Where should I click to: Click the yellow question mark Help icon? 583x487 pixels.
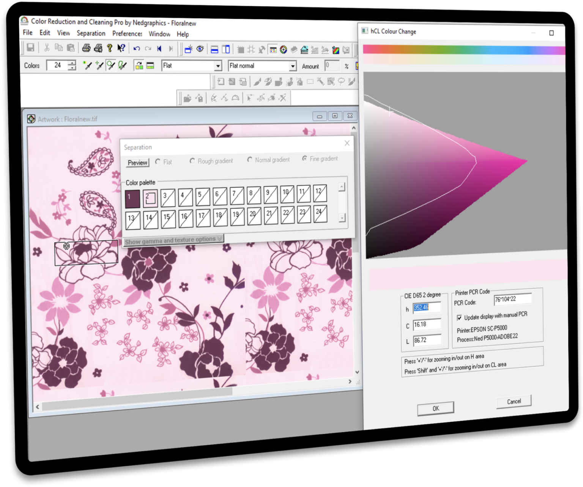(110, 48)
